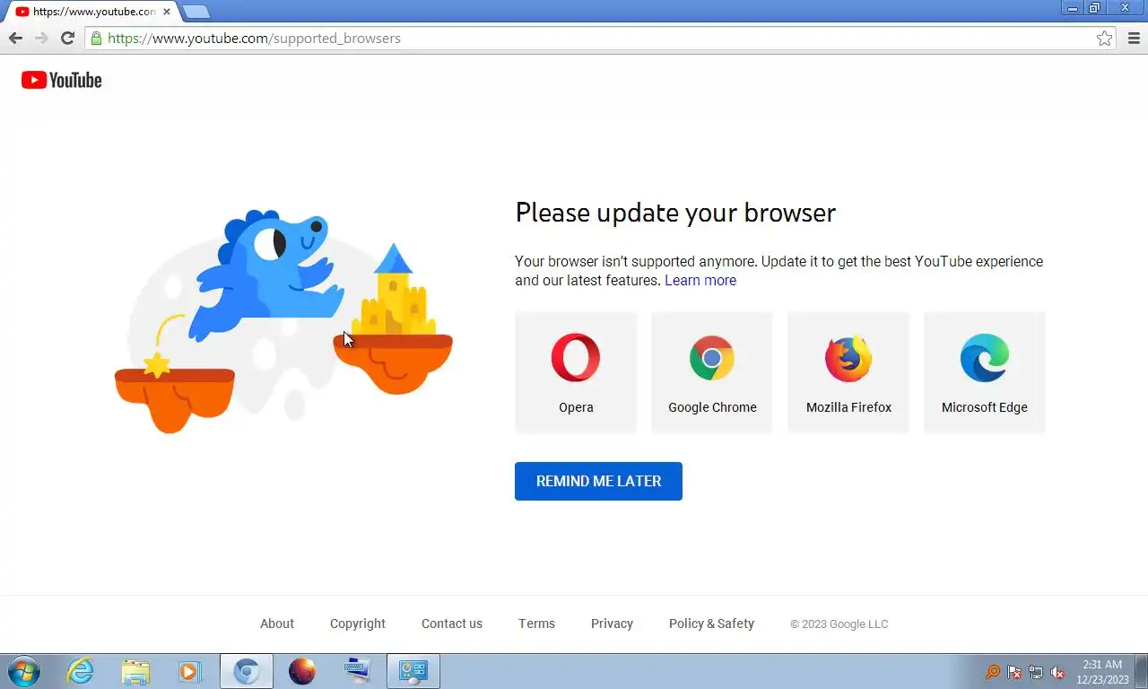The height and width of the screenshot is (689, 1148).
Task: Click the Mozilla Firefox text label
Action: pos(848,407)
